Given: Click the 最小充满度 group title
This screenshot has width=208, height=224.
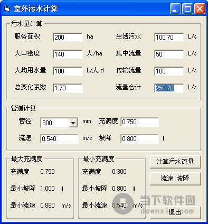Looking at the screenshot, I should pyautogui.click(x=99, y=159).
